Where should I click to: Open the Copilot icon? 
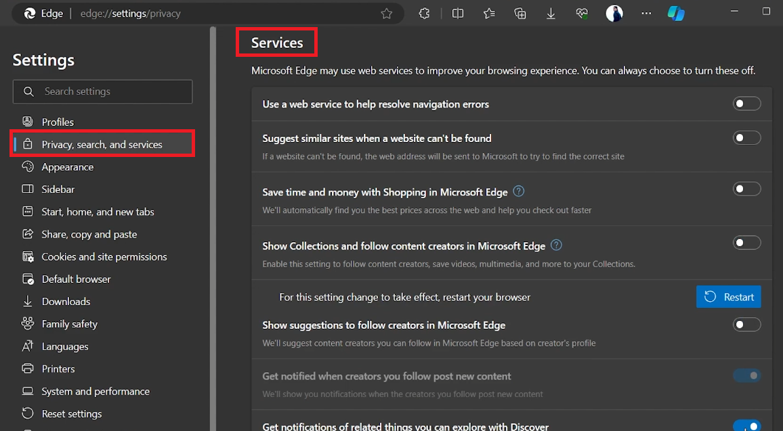[x=675, y=14]
